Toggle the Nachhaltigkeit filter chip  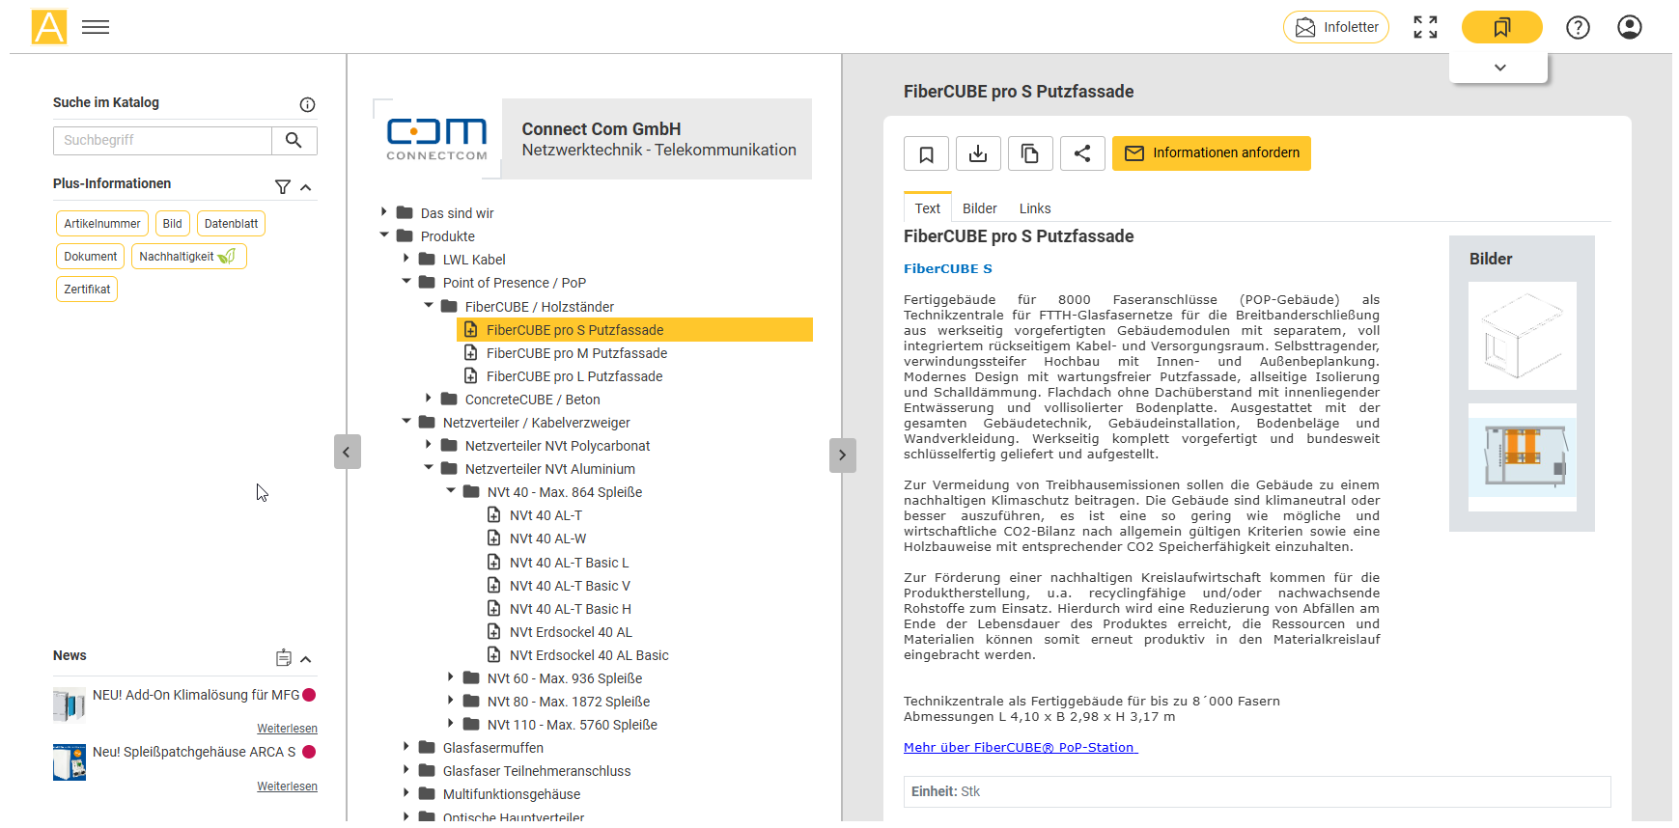pyautogui.click(x=189, y=257)
